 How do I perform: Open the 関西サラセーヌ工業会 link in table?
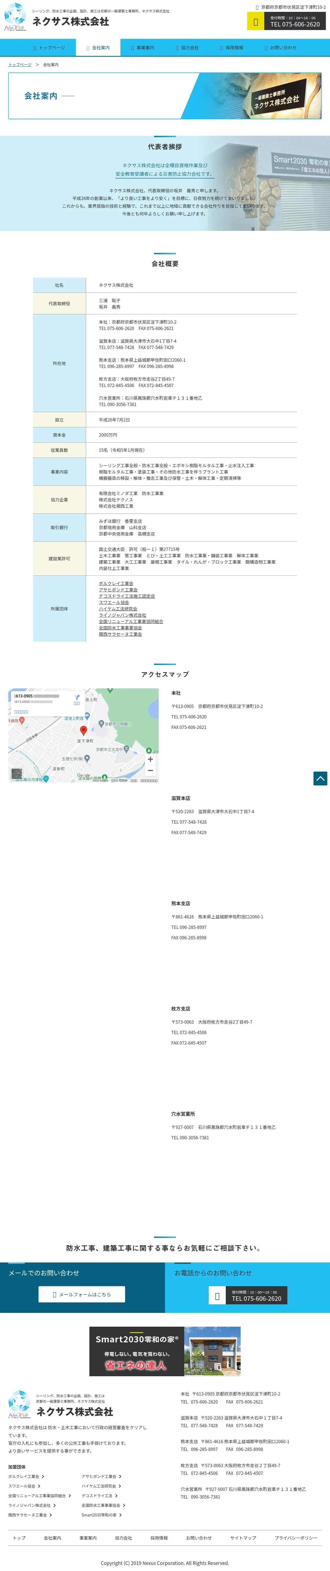coord(120,634)
